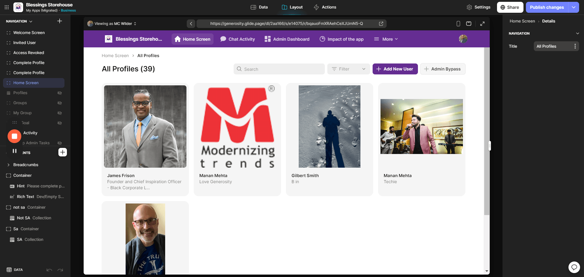Select Invited User screen
Screen dimensions: 584x277
pyautogui.click(x=34, y=43)
